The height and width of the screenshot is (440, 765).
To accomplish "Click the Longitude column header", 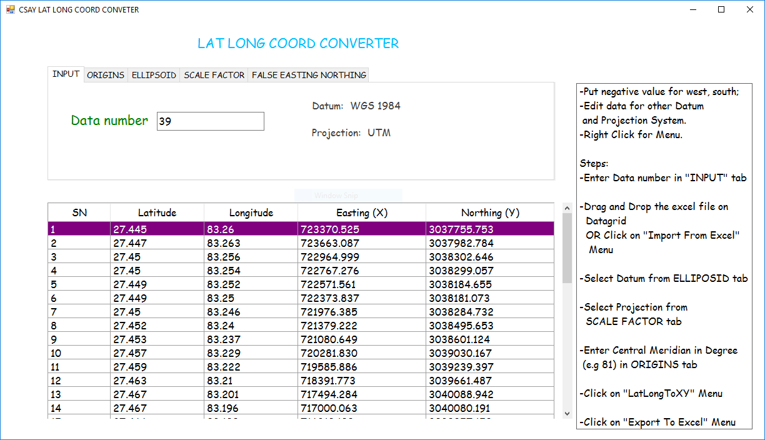I will click(x=251, y=212).
